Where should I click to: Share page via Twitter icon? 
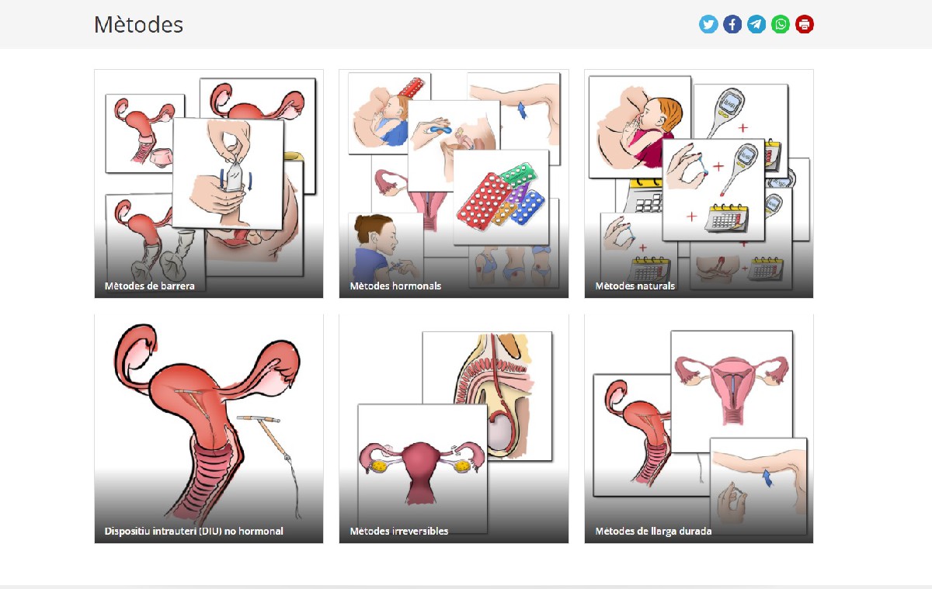pyautogui.click(x=708, y=24)
